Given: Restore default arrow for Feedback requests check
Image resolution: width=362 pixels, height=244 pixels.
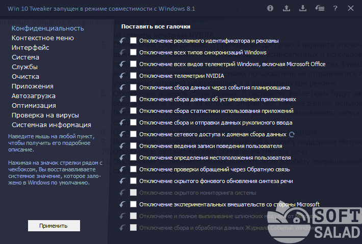Looking at the screenshot, I should click(122, 169).
